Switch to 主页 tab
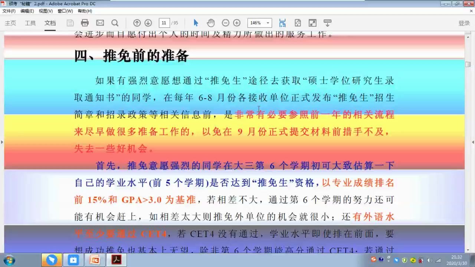 [x=10, y=23]
